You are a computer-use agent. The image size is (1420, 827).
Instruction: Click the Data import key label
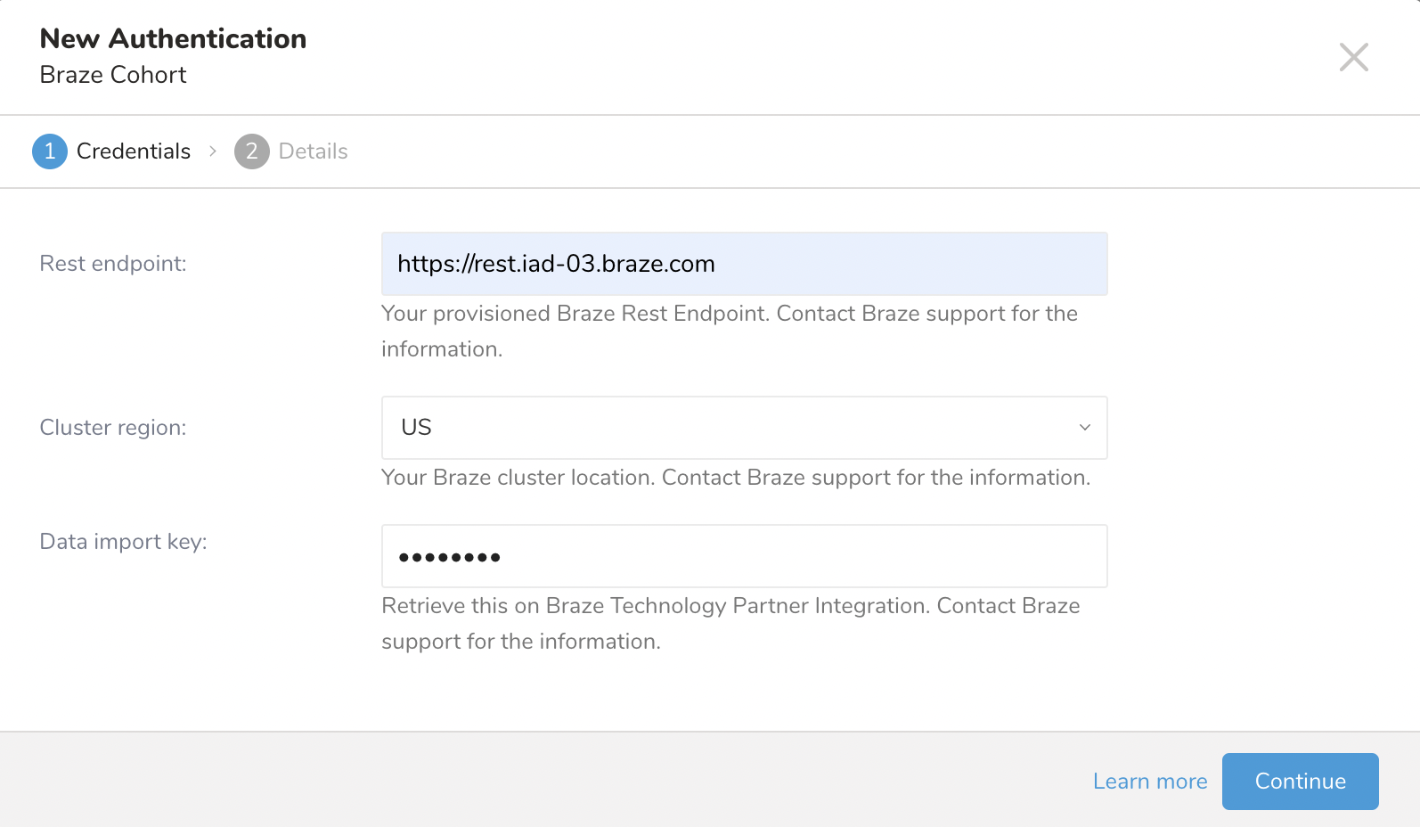pos(123,542)
